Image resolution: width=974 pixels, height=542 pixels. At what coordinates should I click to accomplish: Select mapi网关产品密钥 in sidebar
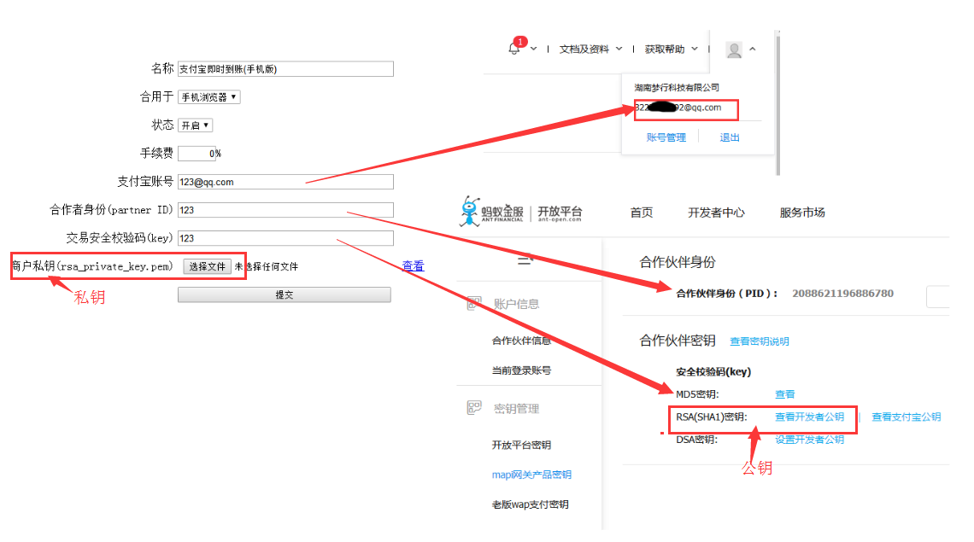[x=531, y=475]
